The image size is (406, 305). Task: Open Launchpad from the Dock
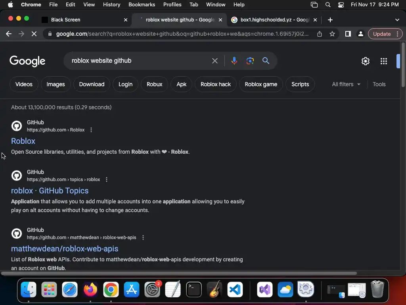tap(49, 290)
